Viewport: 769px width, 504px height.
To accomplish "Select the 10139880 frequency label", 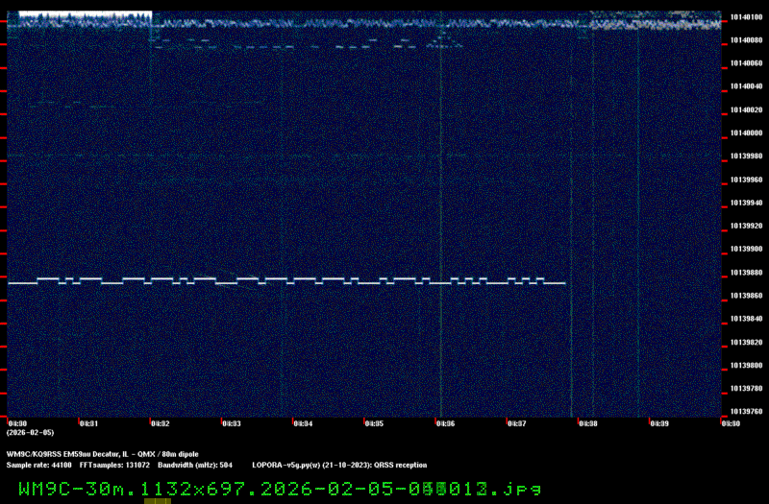I will click(x=745, y=273).
